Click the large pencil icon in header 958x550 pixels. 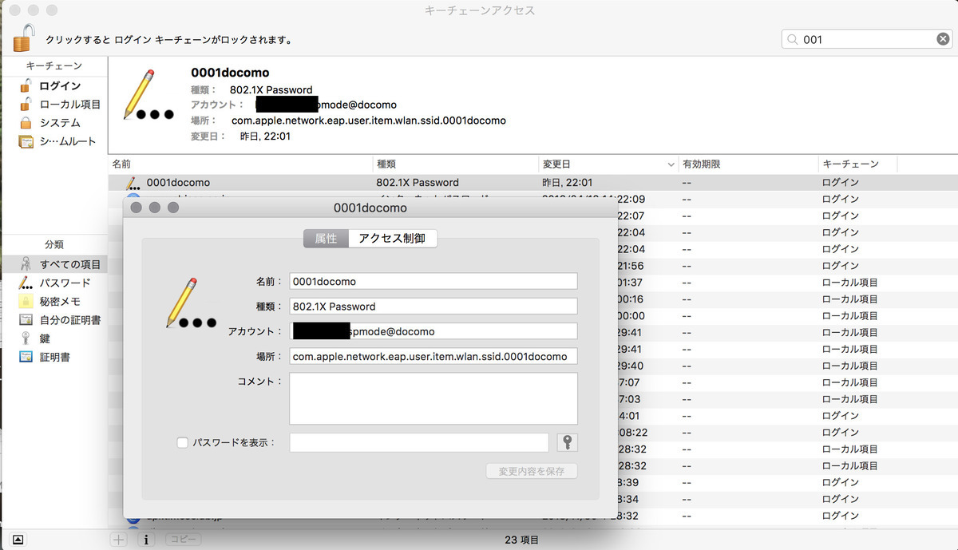click(148, 95)
